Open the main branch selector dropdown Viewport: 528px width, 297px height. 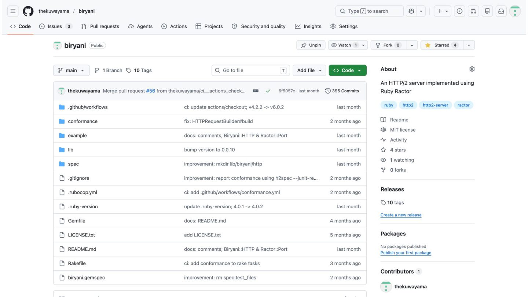pyautogui.click(x=71, y=70)
